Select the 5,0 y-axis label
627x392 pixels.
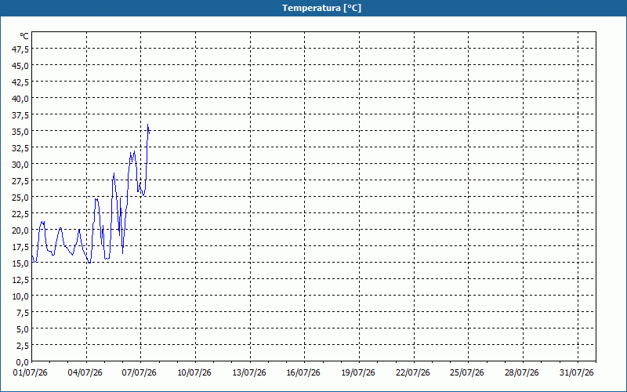pyautogui.click(x=23, y=328)
